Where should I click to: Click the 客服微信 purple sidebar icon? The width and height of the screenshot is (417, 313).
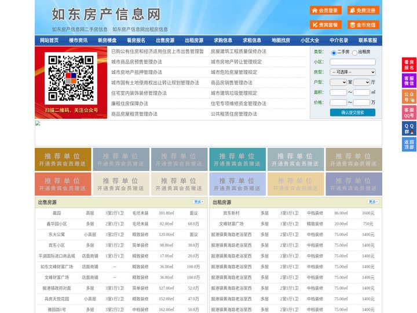(x=409, y=81)
